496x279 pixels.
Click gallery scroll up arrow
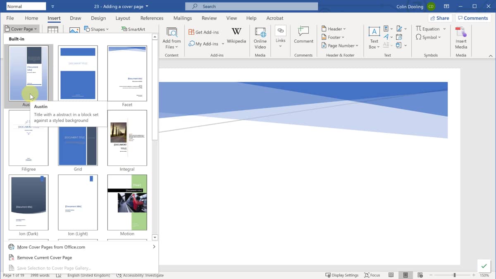point(155,37)
